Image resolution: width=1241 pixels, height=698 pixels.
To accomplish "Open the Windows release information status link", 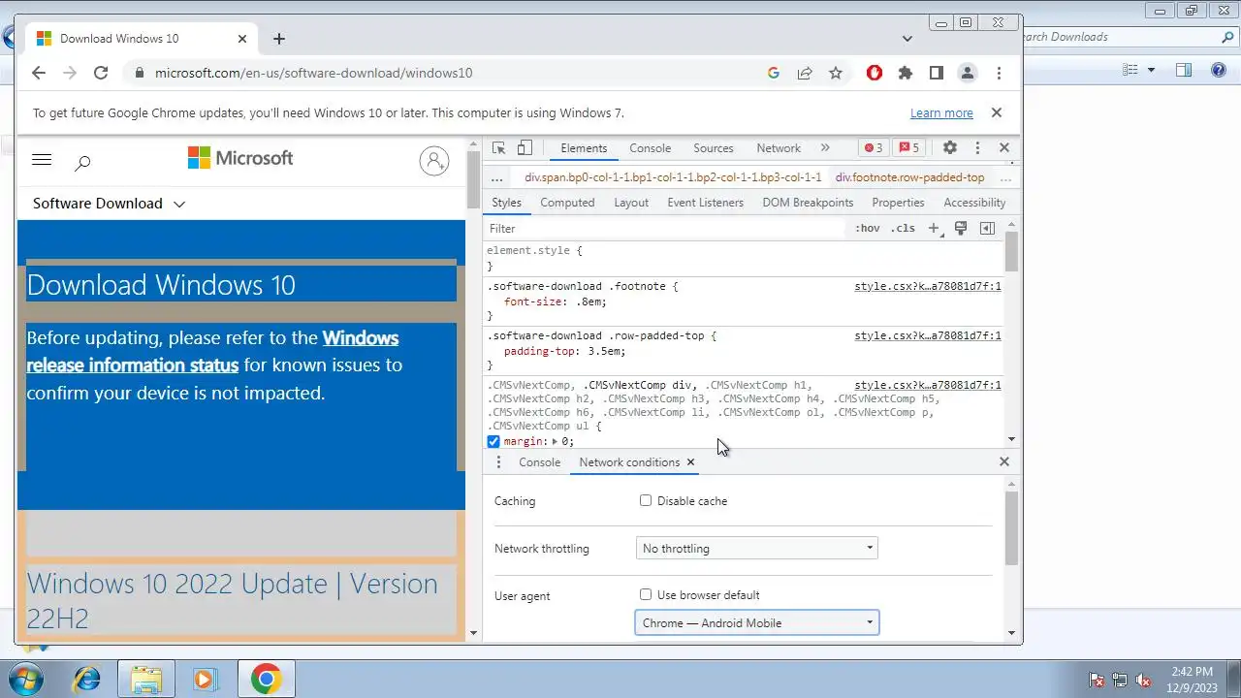I will (x=212, y=351).
